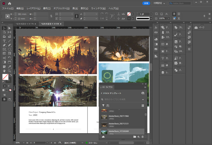Expand the library search options chevron

tap(143, 99)
